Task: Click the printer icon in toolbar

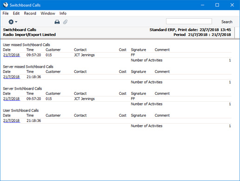Action: click(57, 22)
